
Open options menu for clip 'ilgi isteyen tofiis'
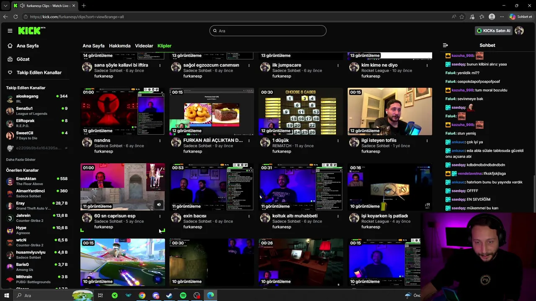[427, 141]
